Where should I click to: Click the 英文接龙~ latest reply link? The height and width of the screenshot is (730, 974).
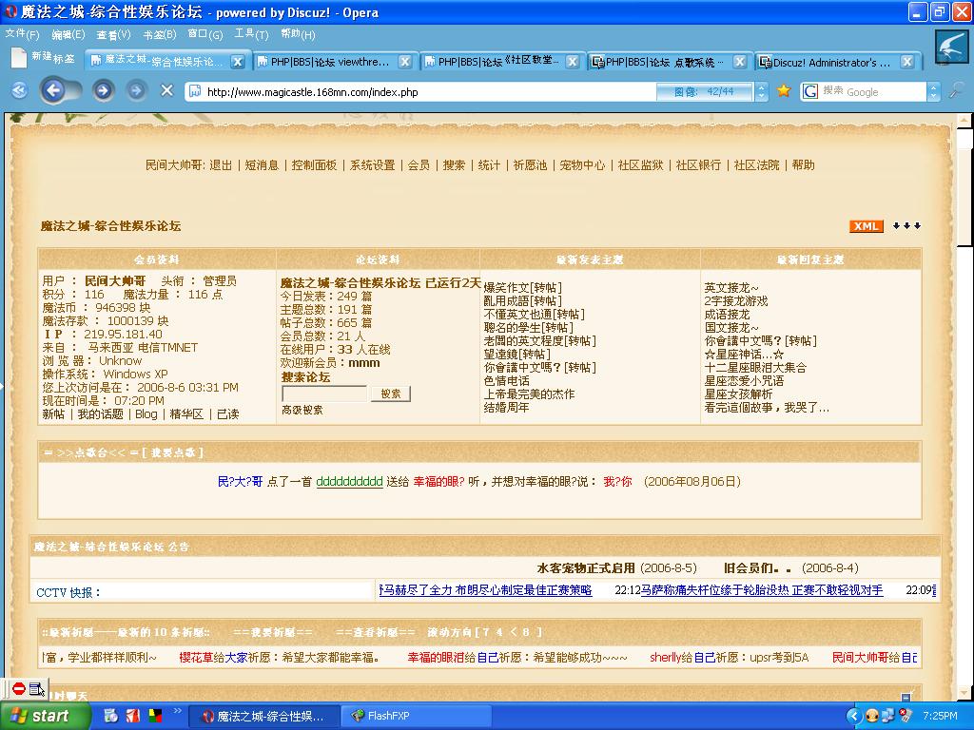(731, 288)
